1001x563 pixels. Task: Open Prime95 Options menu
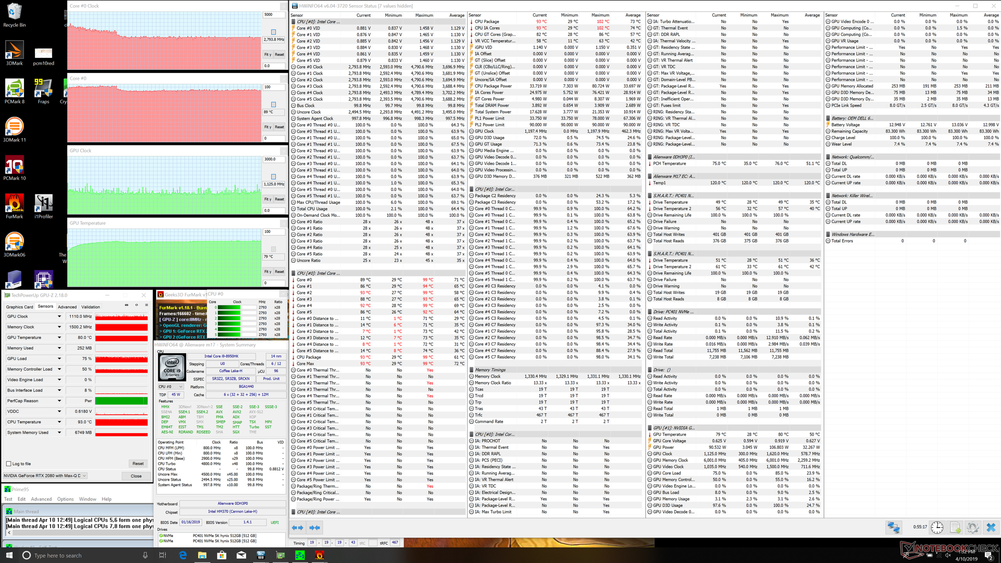click(x=65, y=499)
